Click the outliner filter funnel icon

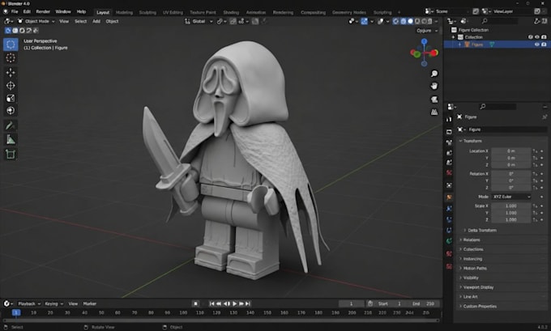click(536, 21)
